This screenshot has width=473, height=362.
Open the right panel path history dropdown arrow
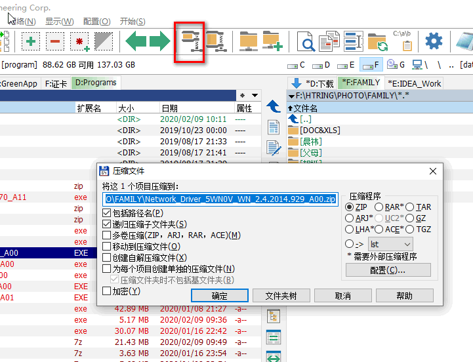click(291, 96)
